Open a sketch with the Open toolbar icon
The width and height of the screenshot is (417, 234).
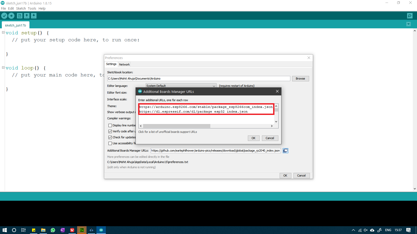(27, 16)
